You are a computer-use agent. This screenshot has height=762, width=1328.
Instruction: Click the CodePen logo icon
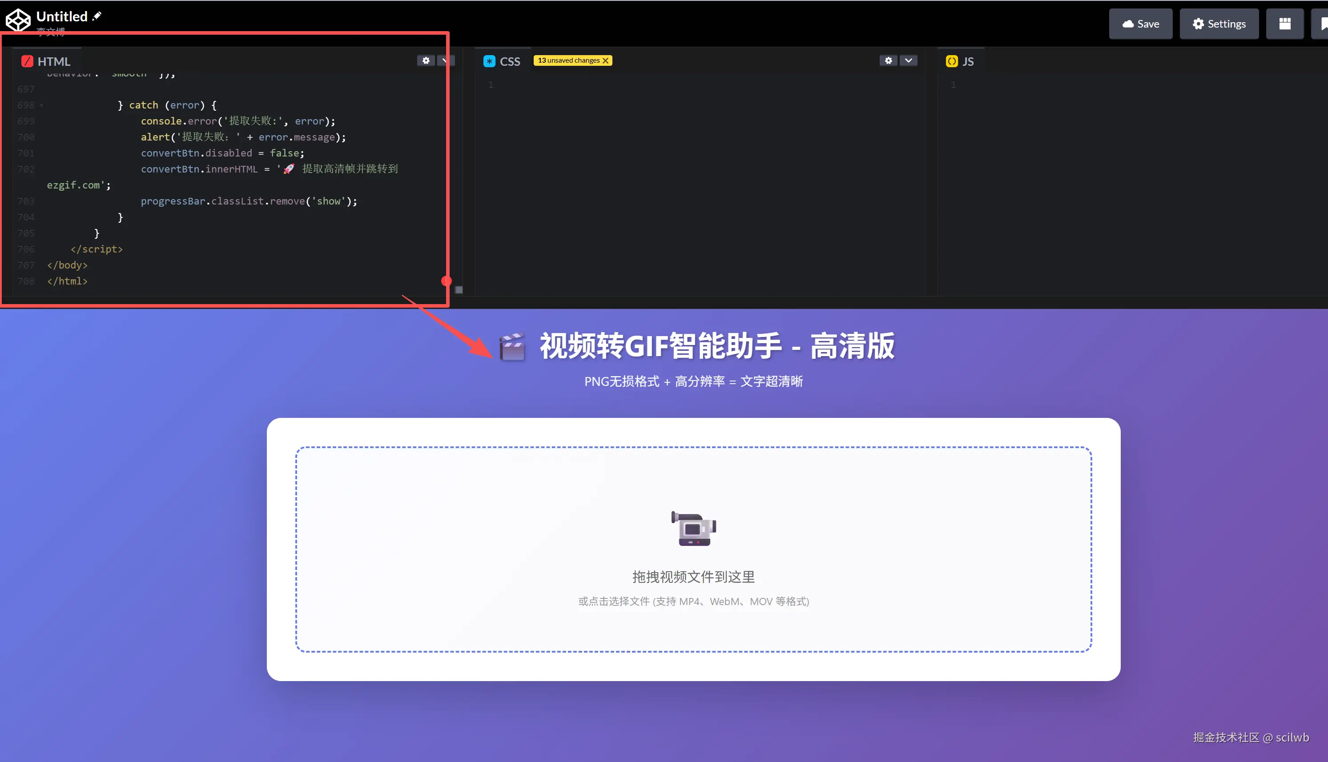click(18, 20)
